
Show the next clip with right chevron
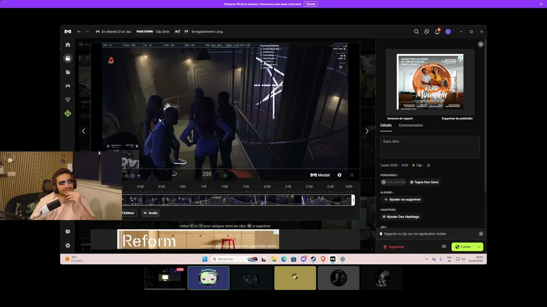367,131
